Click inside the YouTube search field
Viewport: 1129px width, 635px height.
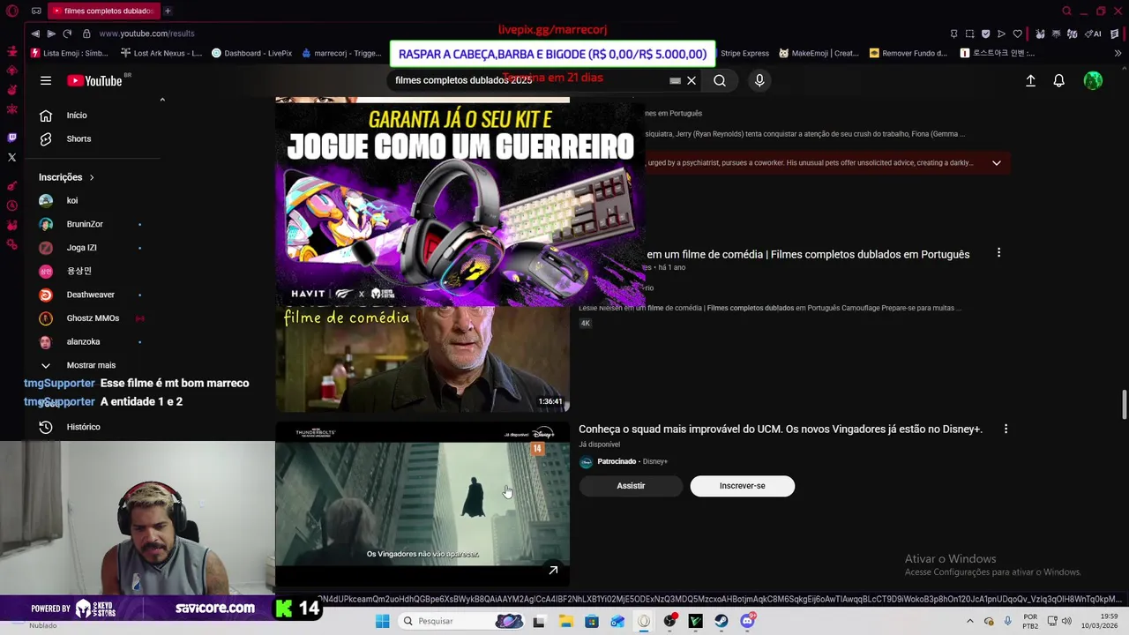click(529, 80)
